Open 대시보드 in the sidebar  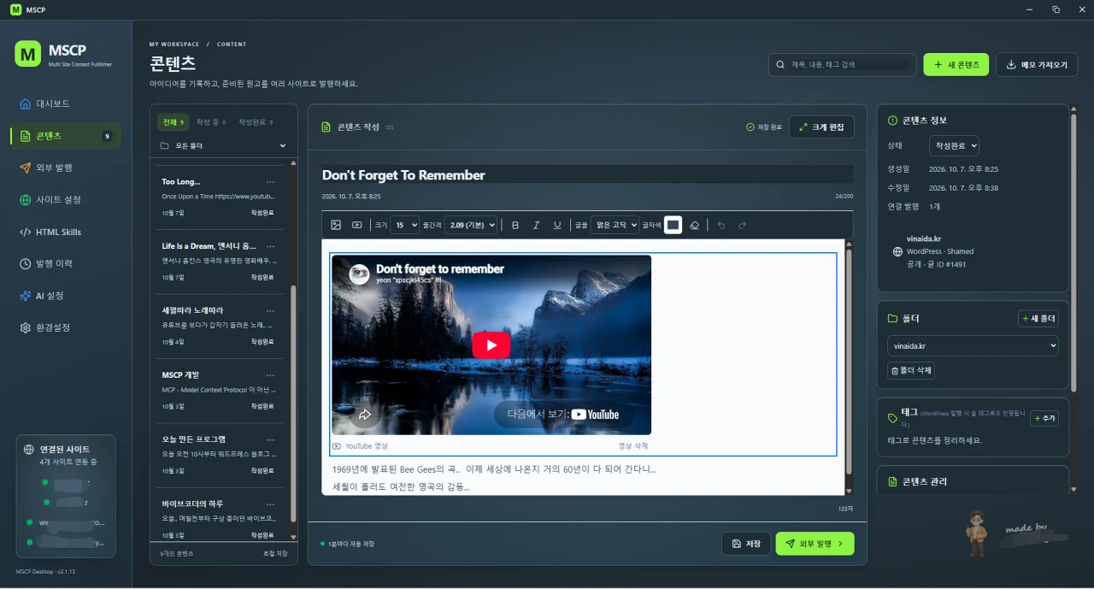coord(66,103)
